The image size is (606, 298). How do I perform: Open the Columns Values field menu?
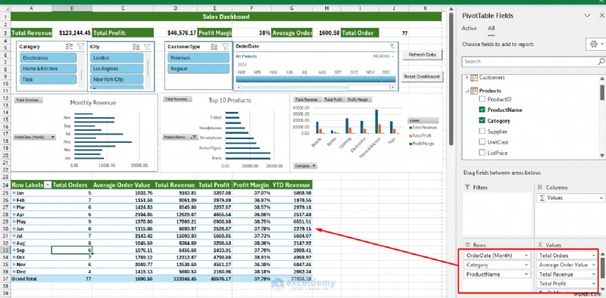point(601,198)
